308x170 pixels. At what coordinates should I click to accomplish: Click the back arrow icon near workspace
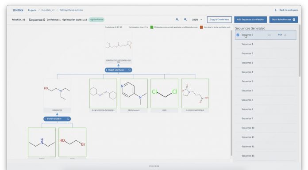pyautogui.click(x=276, y=10)
